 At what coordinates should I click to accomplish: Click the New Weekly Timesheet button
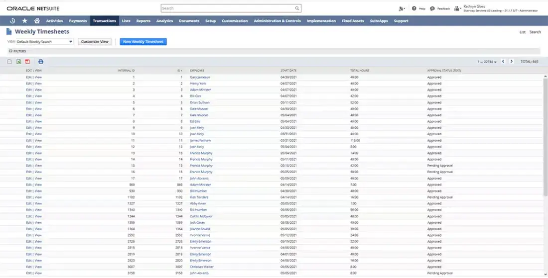coord(143,42)
